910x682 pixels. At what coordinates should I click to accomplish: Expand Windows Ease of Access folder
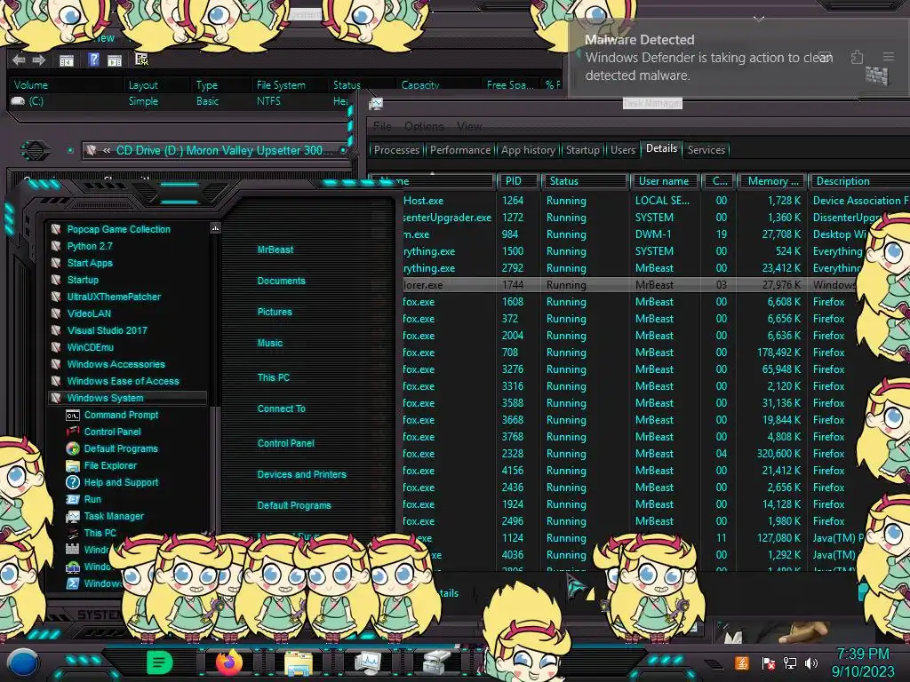[123, 380]
